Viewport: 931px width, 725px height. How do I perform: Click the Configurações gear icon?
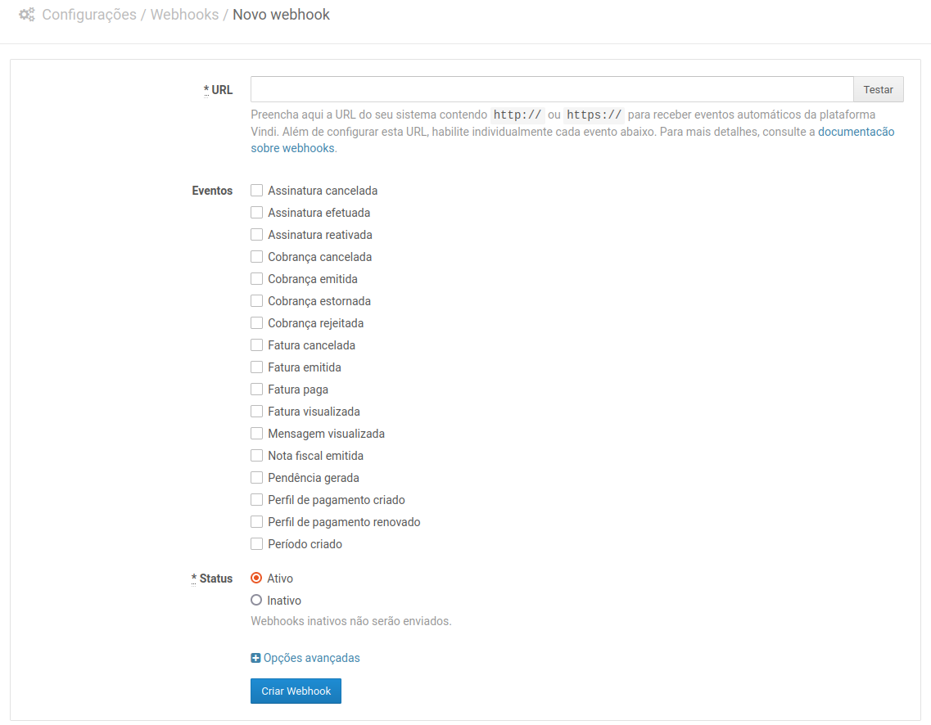[27, 14]
